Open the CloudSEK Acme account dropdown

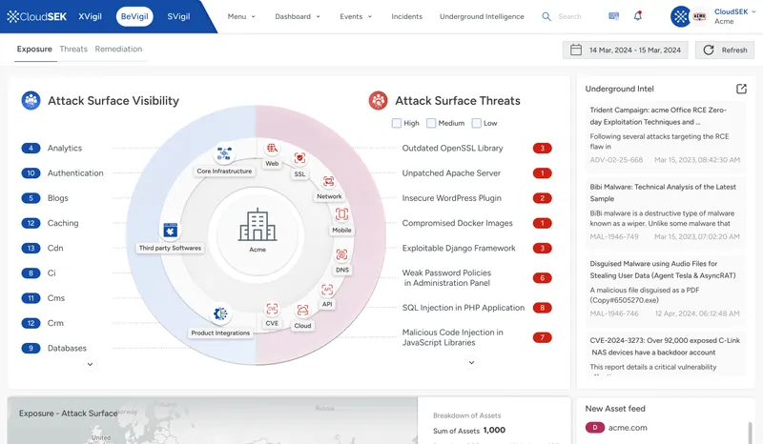point(734,16)
